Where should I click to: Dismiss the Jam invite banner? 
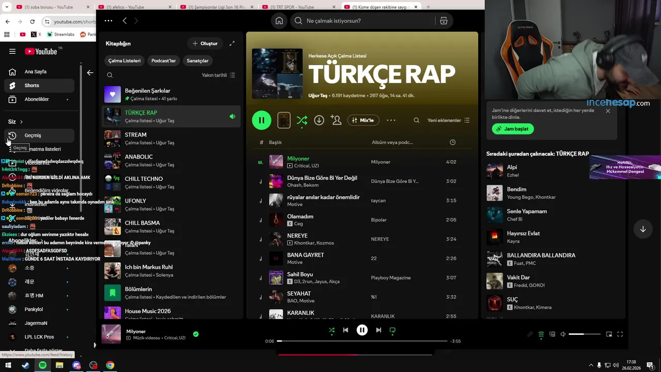pos(608,111)
